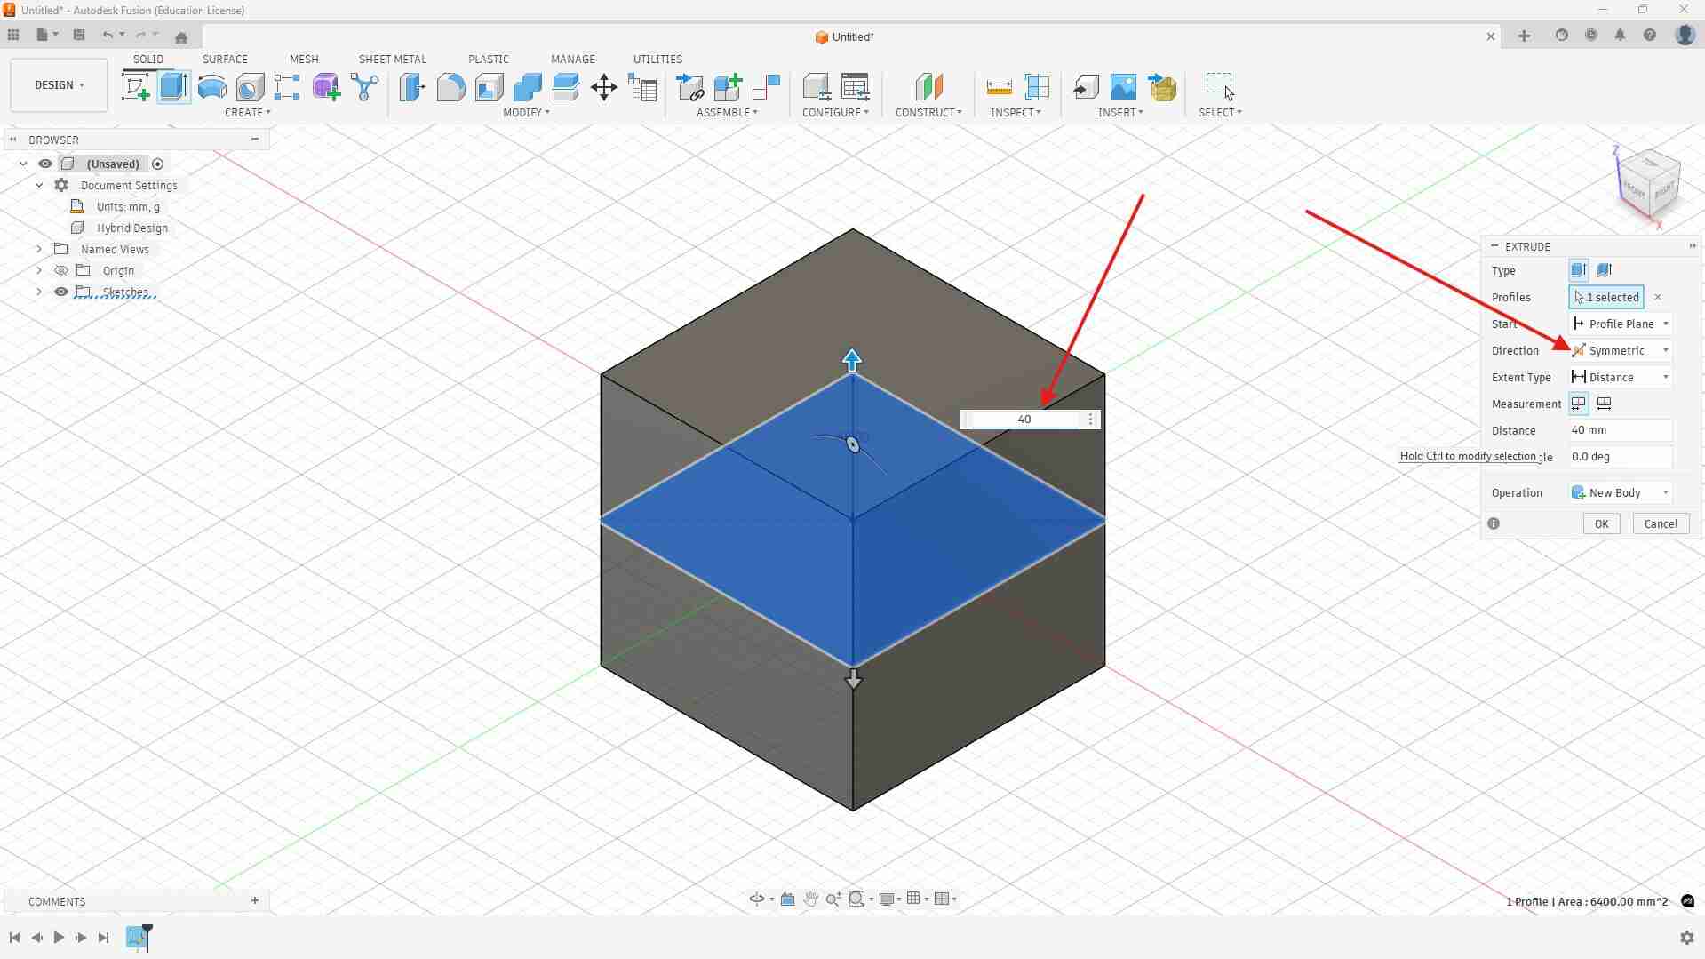Open the Create Form tool
The width and height of the screenshot is (1705, 959).
pos(326,87)
